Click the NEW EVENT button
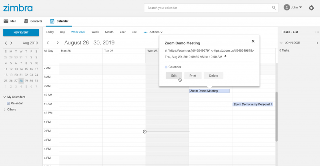 coord(21,32)
